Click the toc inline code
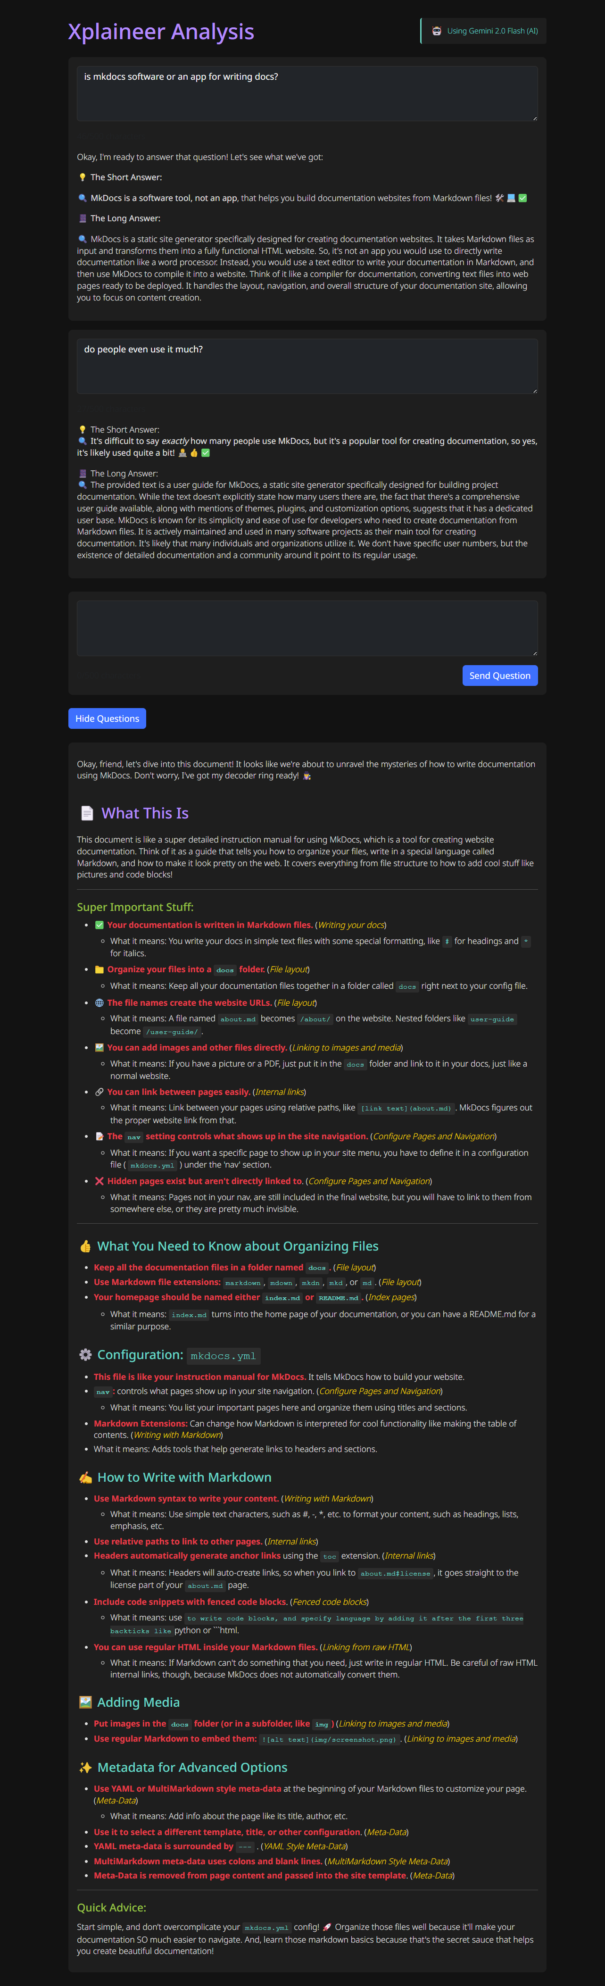 (x=330, y=1557)
